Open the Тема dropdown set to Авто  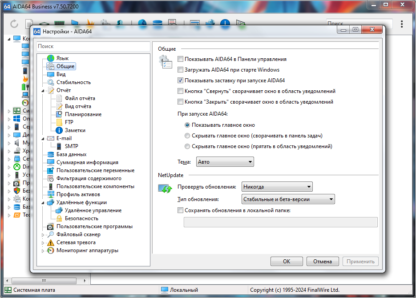click(225, 162)
